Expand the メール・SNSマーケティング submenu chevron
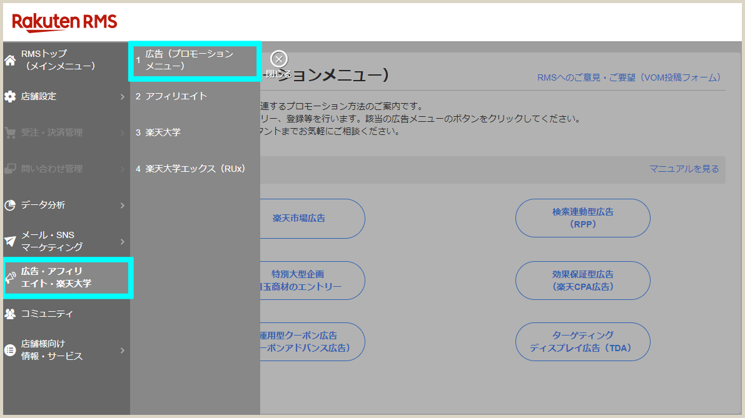Viewport: 745px width, 418px height. pyautogui.click(x=123, y=241)
